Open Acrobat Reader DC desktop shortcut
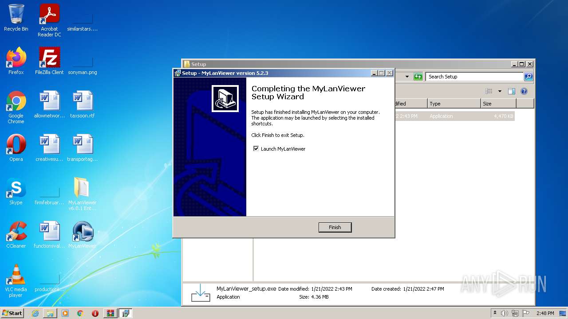The width and height of the screenshot is (568, 319). tap(49, 20)
